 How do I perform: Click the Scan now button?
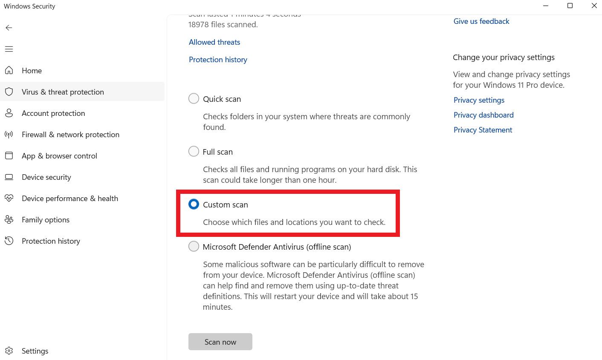[x=220, y=342]
